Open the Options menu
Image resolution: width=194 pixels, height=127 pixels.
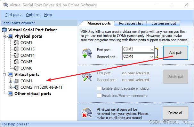[x=33, y=15]
